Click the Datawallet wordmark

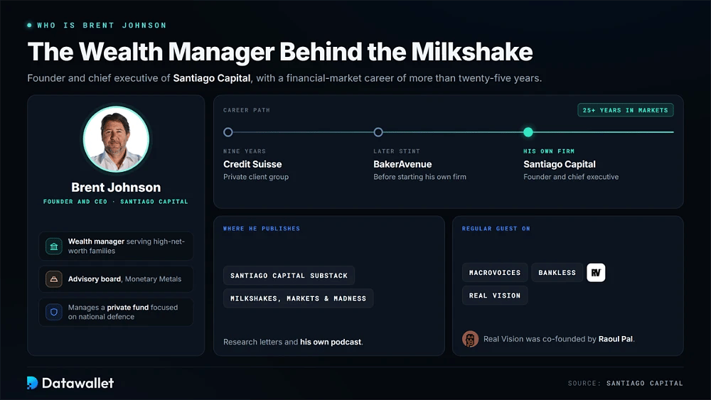pyautogui.click(x=78, y=383)
